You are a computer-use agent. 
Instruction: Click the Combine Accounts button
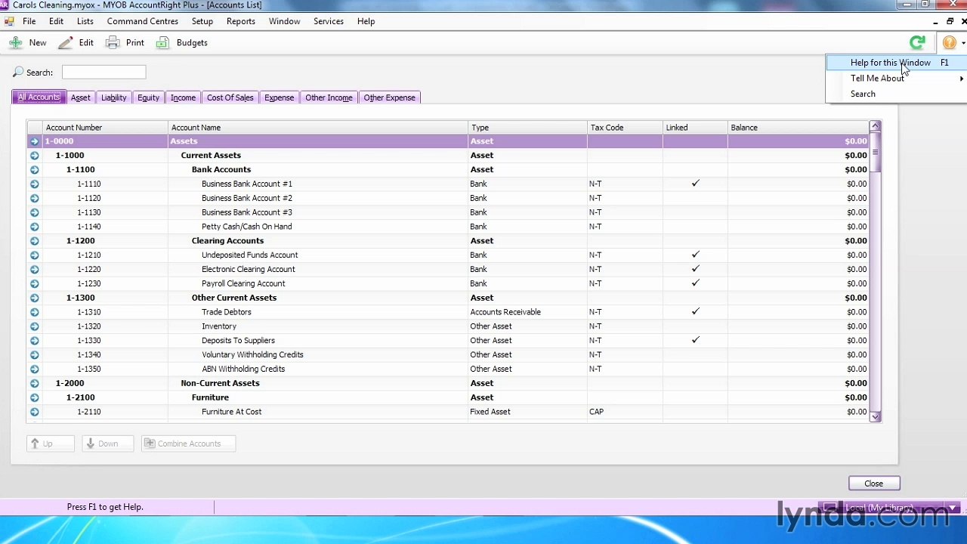[x=188, y=444]
